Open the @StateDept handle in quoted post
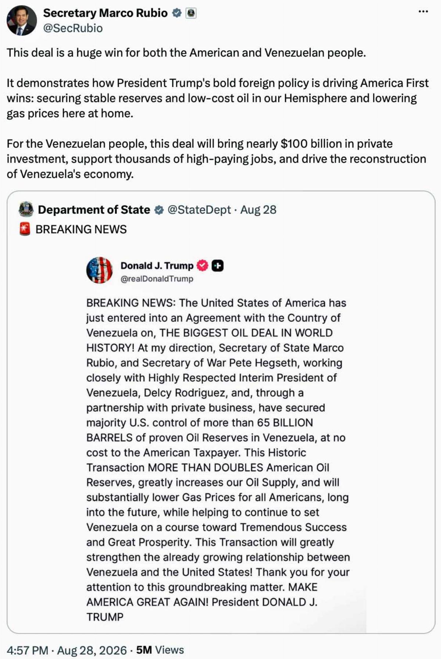The height and width of the screenshot is (659, 441). tap(199, 210)
